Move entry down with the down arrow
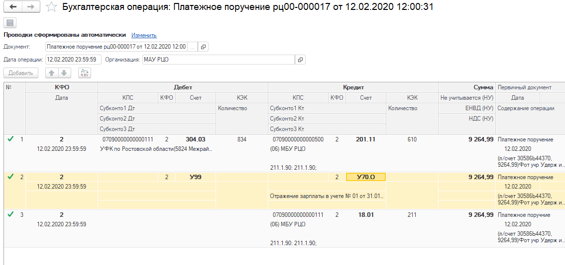The image size is (565, 265). pos(63,73)
